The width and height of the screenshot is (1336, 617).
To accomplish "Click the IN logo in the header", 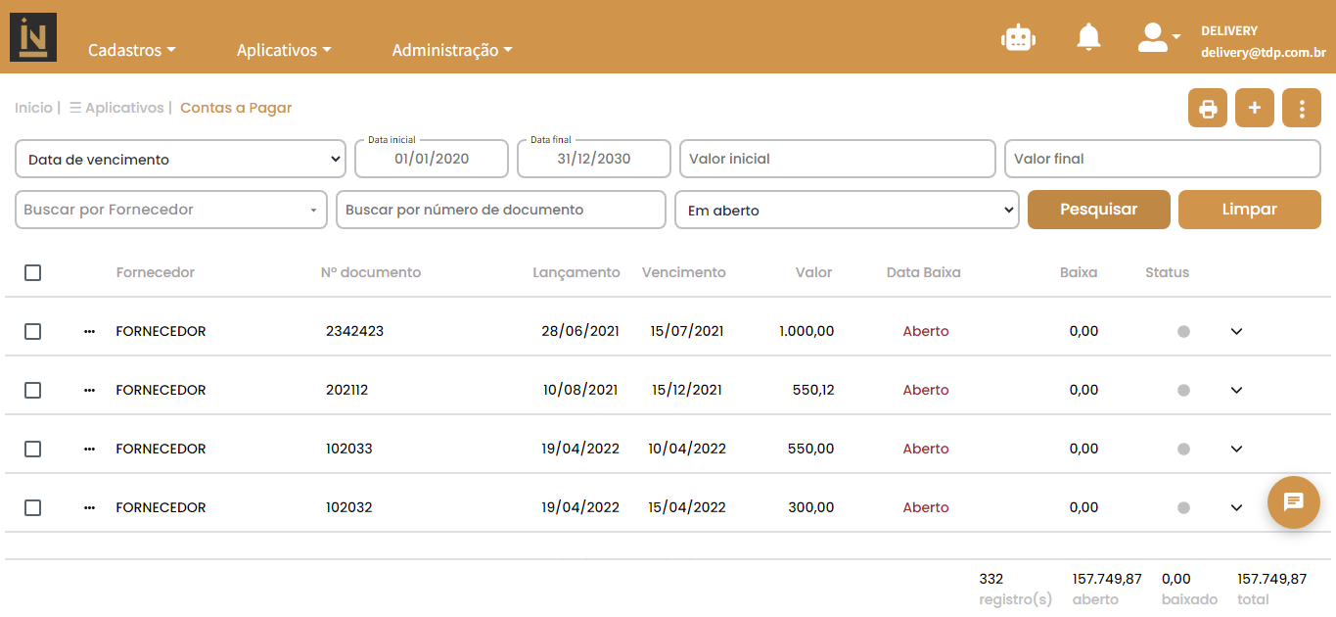I will [x=33, y=37].
